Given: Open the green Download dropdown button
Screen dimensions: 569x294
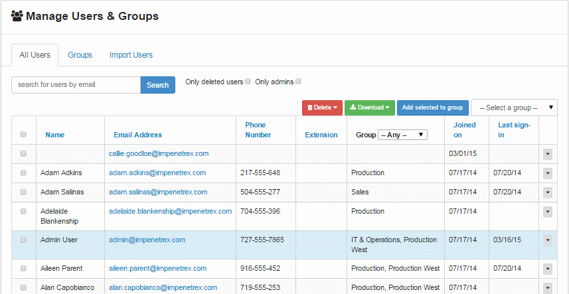Looking at the screenshot, I should click(x=370, y=108).
